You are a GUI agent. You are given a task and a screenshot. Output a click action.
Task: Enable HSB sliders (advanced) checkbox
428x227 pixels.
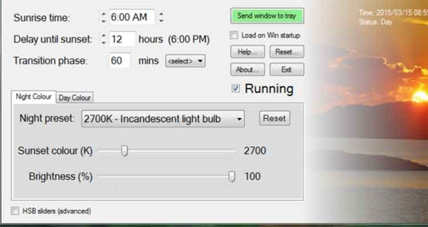15,211
